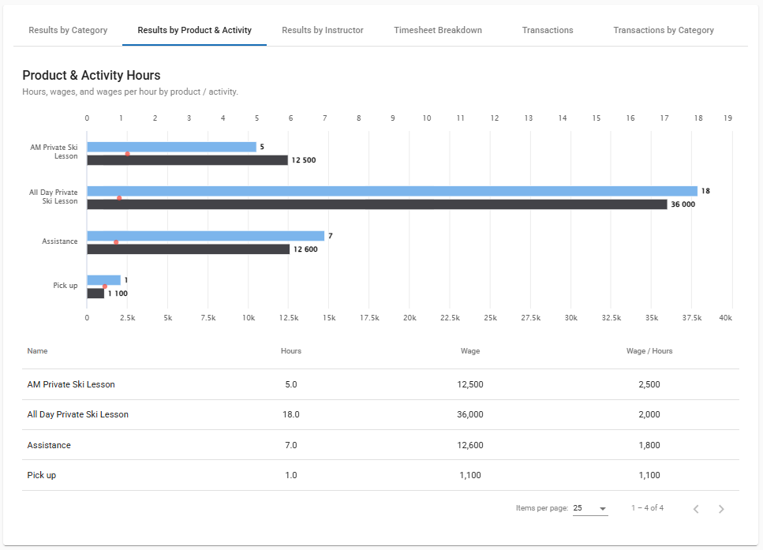Select Results by Product & Activity tab
The image size is (763, 550).
[x=194, y=30]
